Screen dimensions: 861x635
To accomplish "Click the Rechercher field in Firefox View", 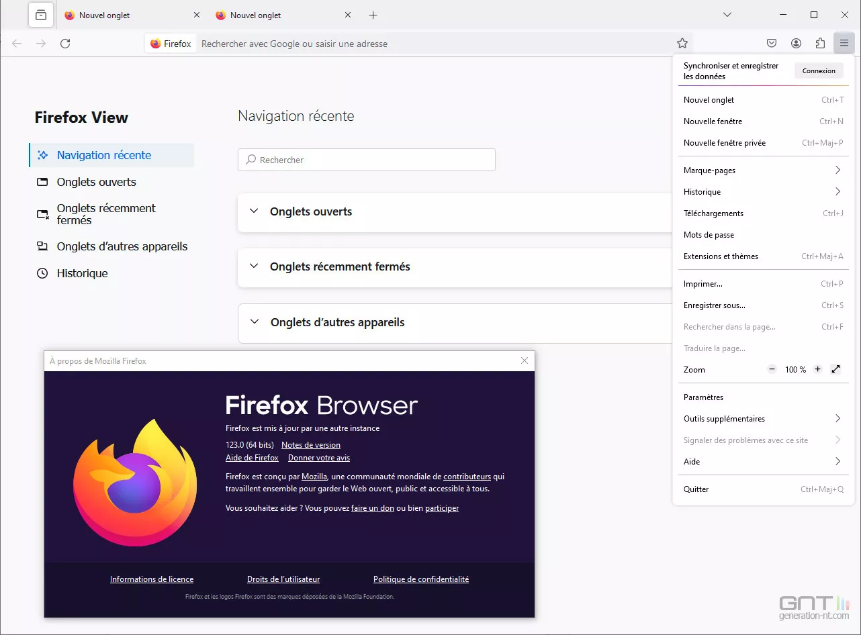I will point(367,160).
